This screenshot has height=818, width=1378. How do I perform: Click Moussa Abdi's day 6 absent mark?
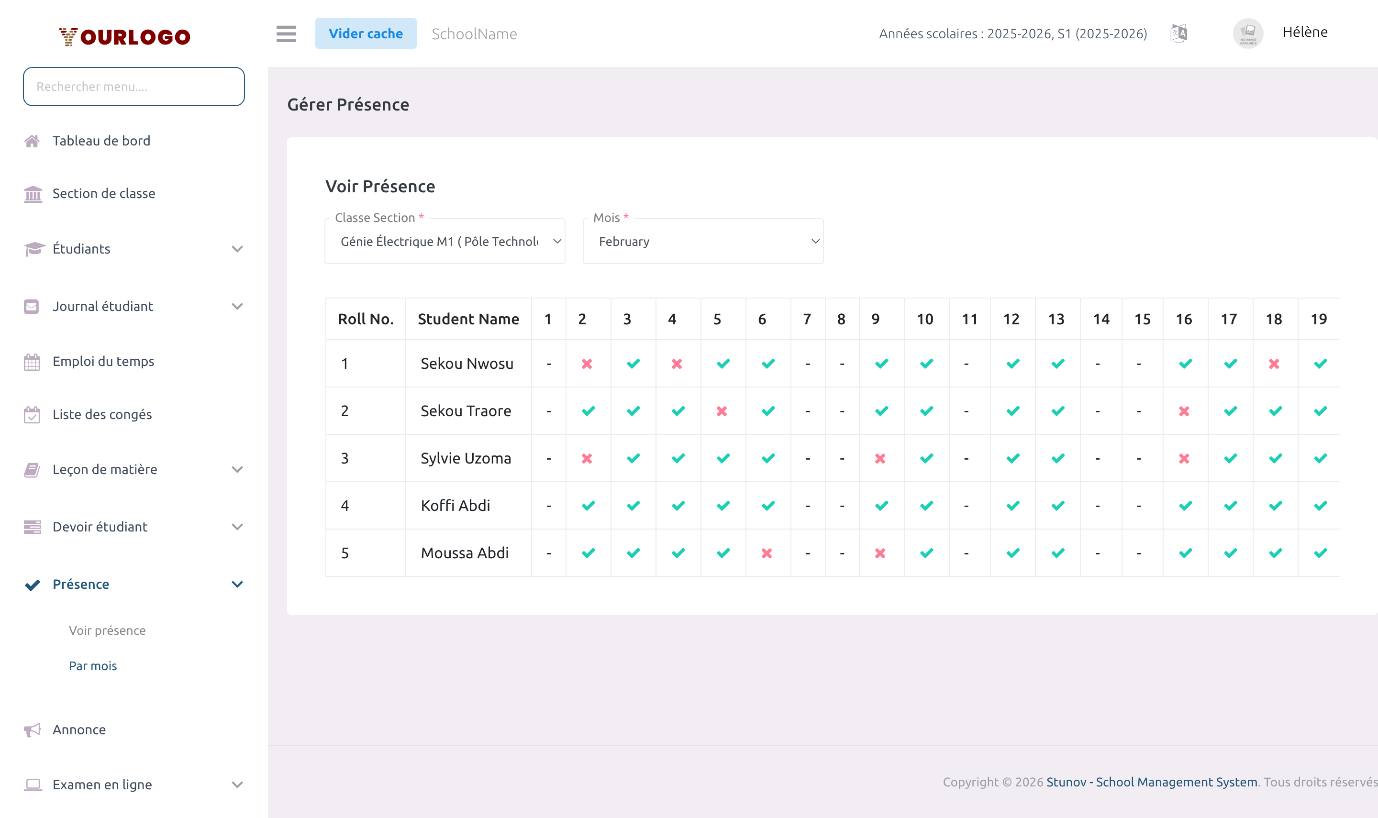767,553
